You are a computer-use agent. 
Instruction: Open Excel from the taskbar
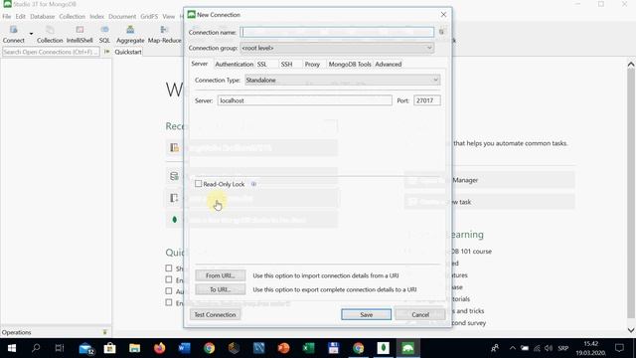click(x=309, y=348)
